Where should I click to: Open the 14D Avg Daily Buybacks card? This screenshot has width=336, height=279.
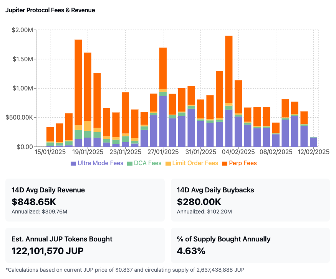(250, 200)
